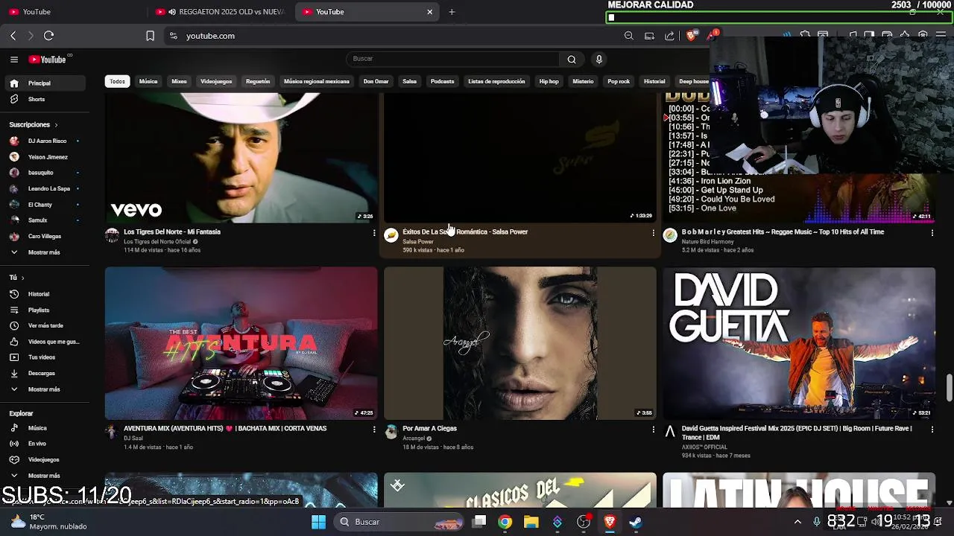This screenshot has width=954, height=536.
Task: Select the Salsa filter chip
Action: pyautogui.click(x=409, y=81)
